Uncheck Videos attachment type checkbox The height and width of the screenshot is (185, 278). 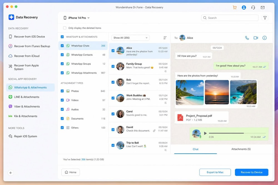[x=62, y=100]
